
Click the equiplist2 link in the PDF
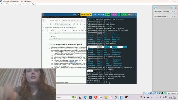(x=73, y=62)
